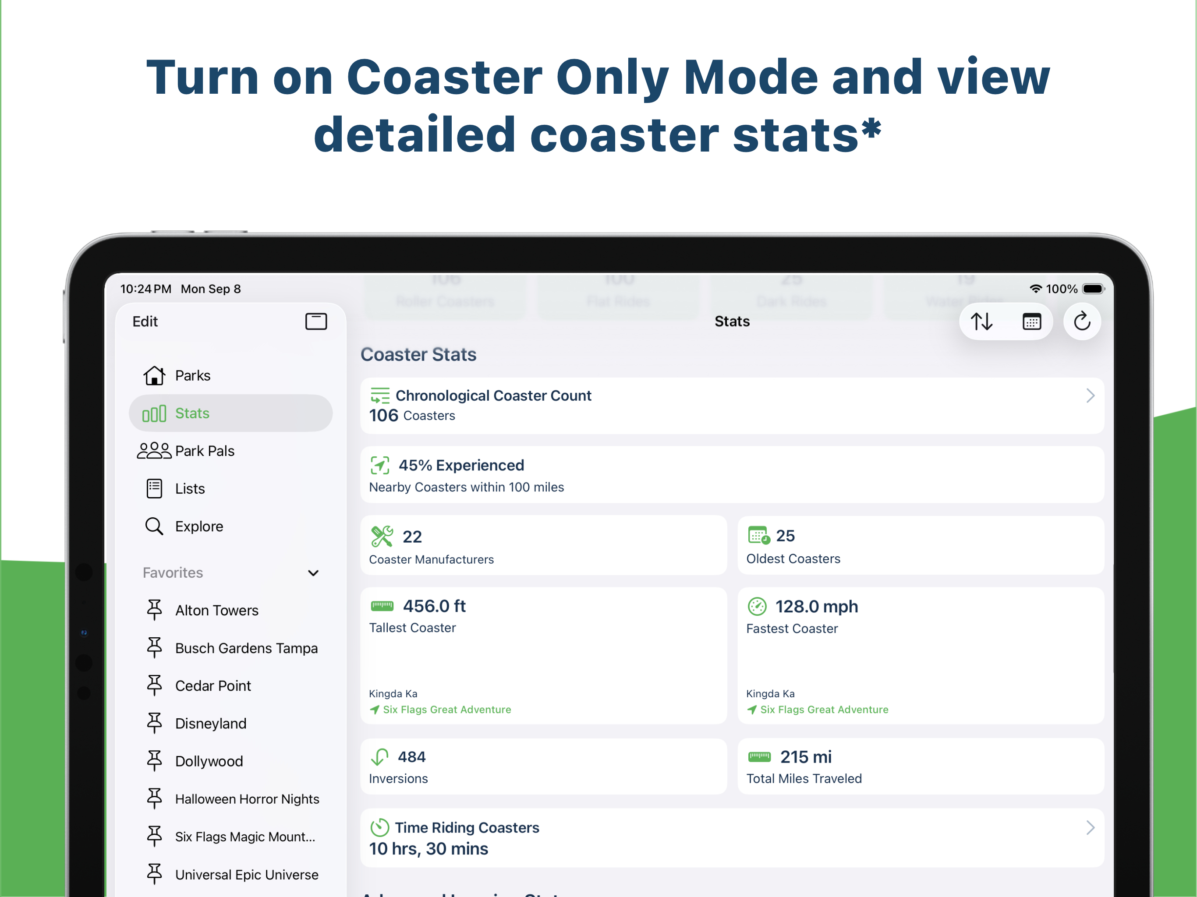The width and height of the screenshot is (1197, 897).
Task: Click the wrench and screwdriver manufacturers icon
Action: pos(382,537)
